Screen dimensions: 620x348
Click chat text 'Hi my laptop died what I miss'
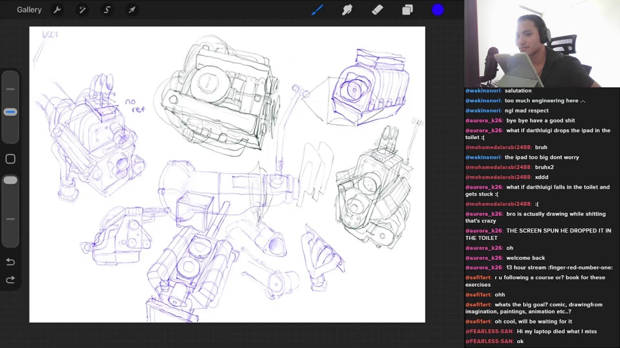point(557,332)
